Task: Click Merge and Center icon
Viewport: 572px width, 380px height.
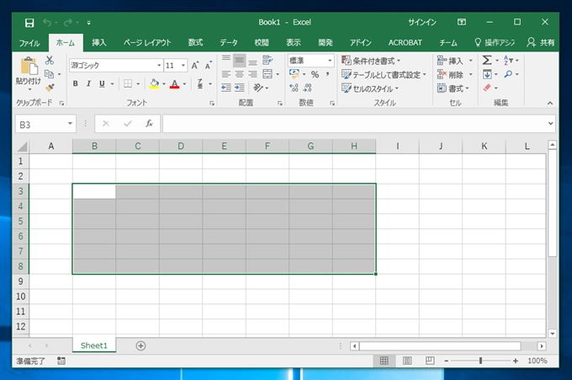Action: 267,74
